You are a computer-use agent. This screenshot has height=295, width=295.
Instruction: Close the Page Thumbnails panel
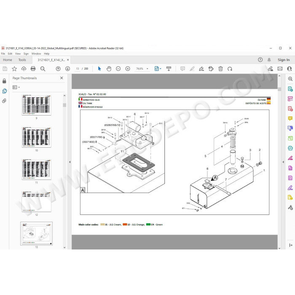tap(62, 78)
